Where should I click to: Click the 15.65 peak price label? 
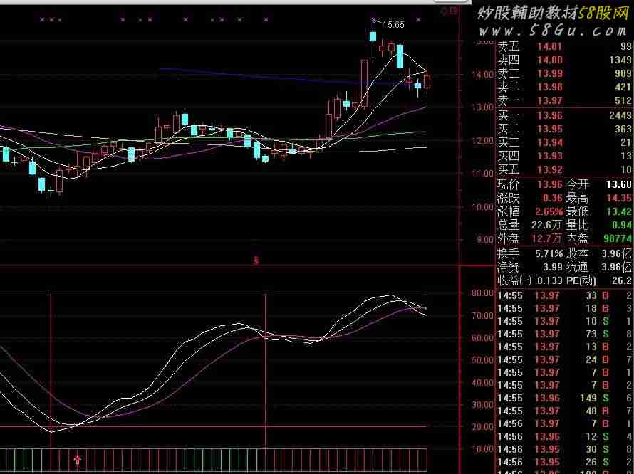pos(393,24)
